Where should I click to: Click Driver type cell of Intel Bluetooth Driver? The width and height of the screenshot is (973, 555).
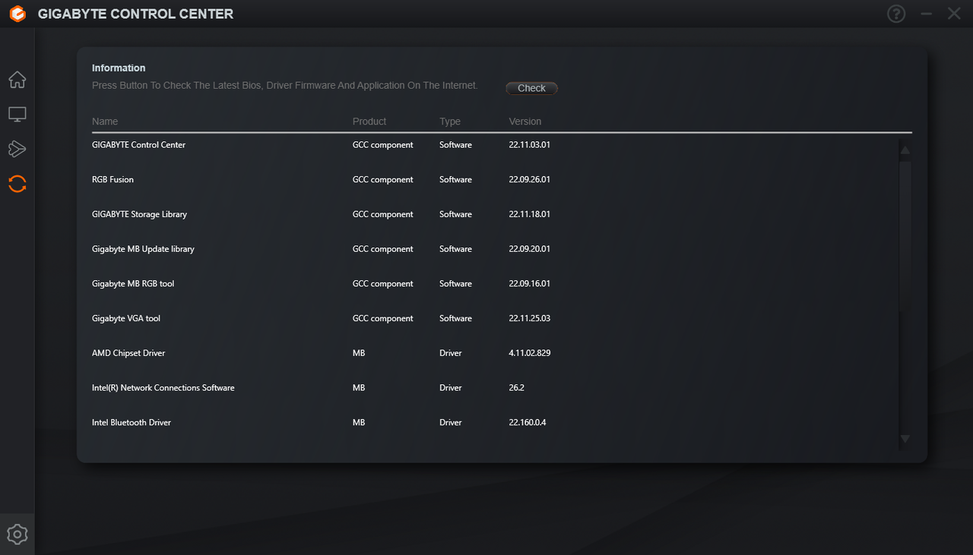click(451, 423)
